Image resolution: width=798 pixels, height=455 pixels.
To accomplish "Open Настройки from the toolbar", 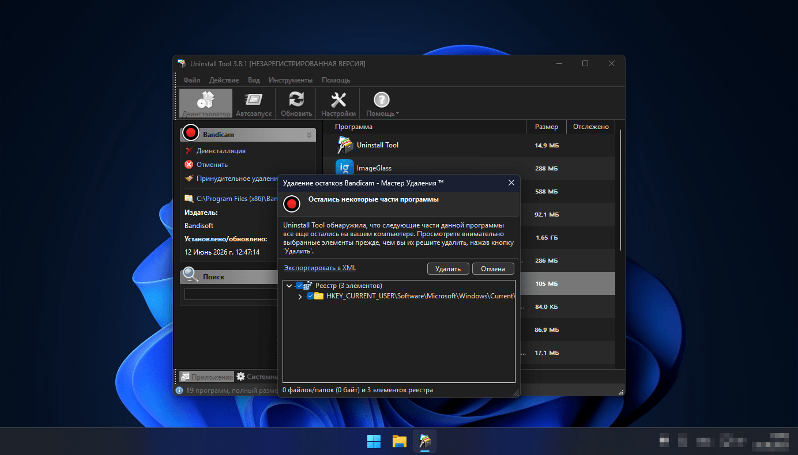I will [338, 104].
